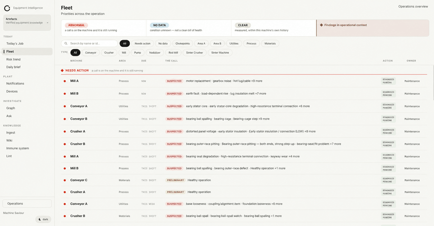
Task: Filter by Area B
Action: click(x=217, y=43)
